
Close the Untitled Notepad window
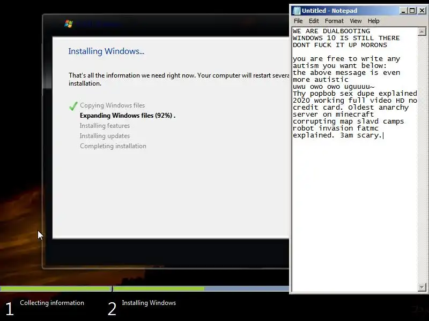click(x=422, y=11)
